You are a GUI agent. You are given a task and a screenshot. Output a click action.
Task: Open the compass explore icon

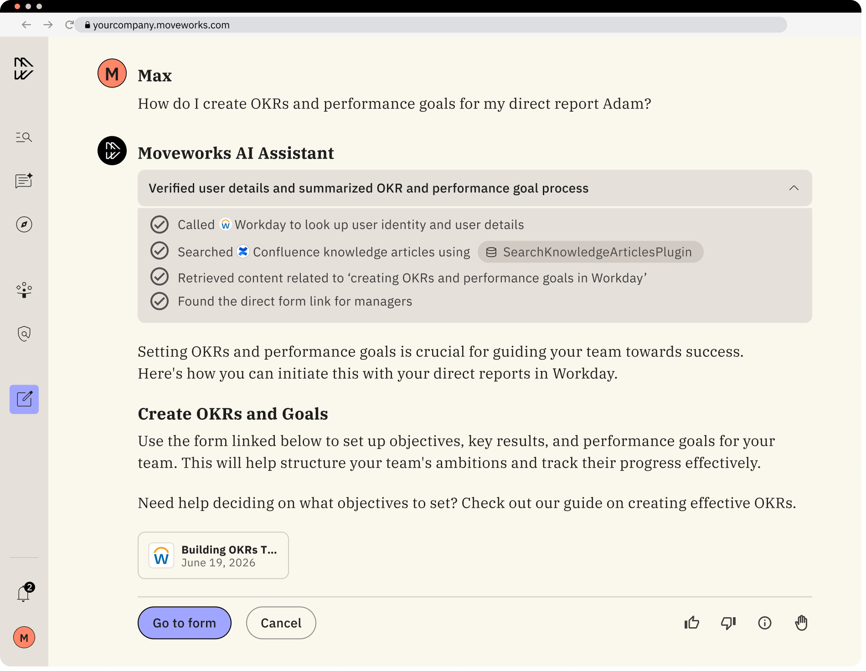pos(24,224)
